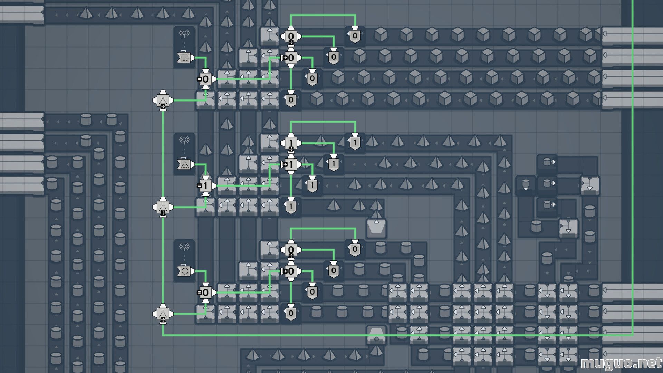663x373 pixels.
Task: Click the lower '1' logic gate in the pyramid circuit
Action: pos(291,164)
